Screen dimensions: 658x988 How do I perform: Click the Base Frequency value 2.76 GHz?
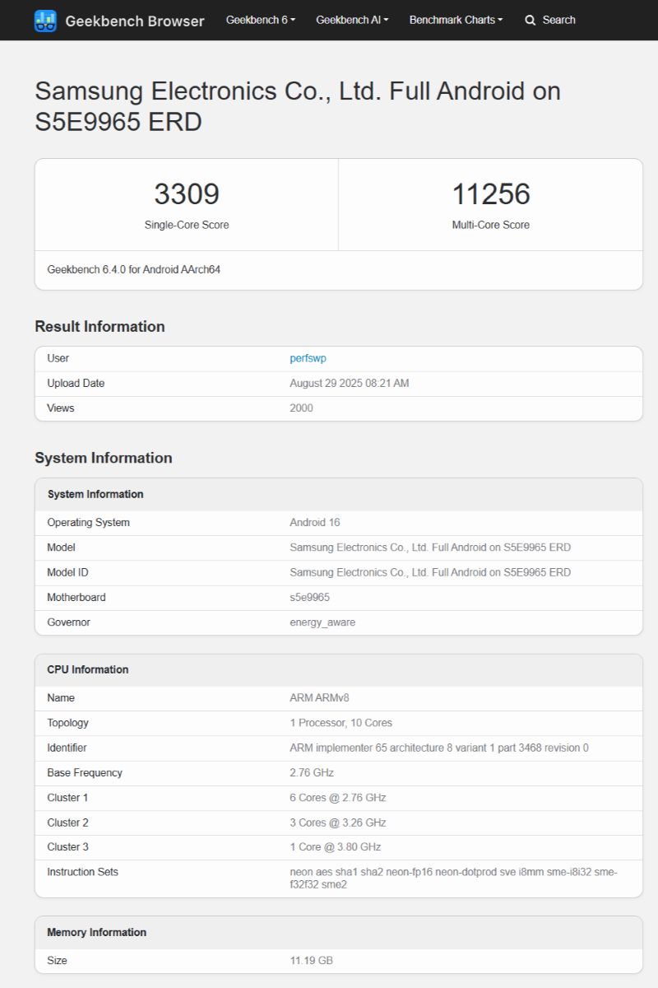312,772
